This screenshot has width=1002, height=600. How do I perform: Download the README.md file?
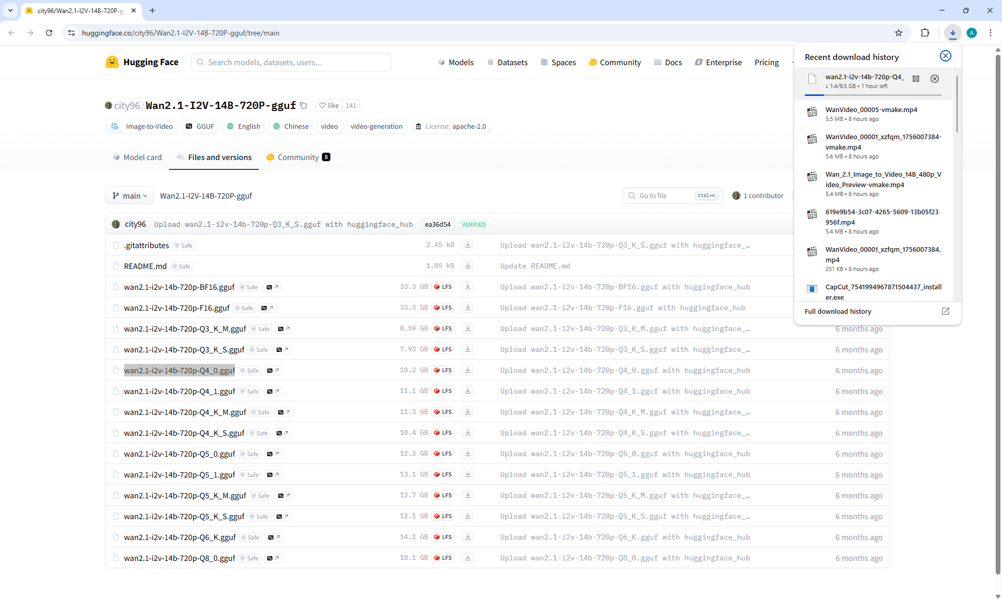(468, 266)
